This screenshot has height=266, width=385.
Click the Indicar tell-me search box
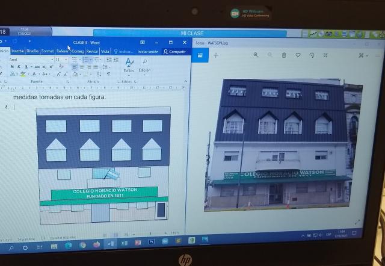point(123,52)
